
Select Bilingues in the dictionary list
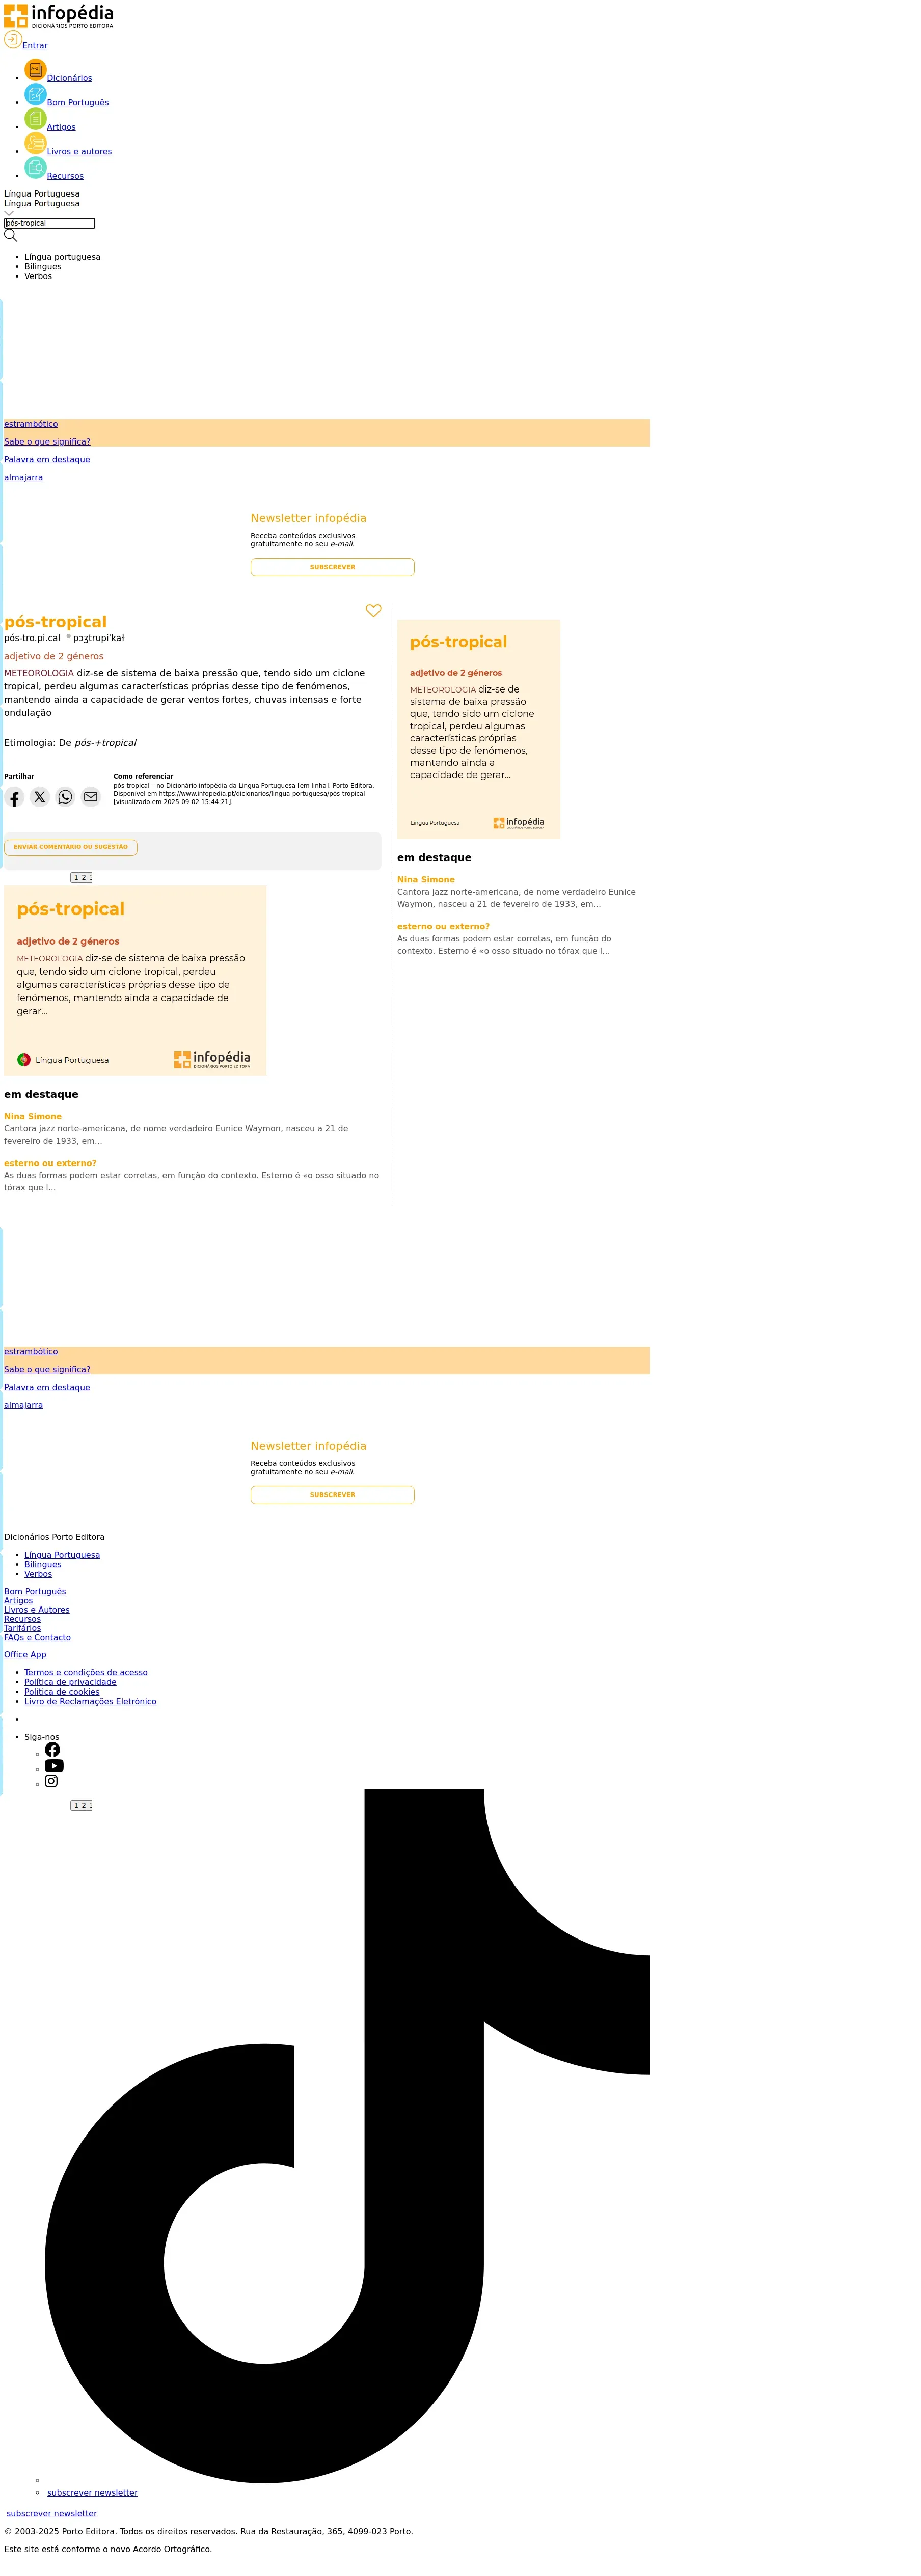coord(43,267)
